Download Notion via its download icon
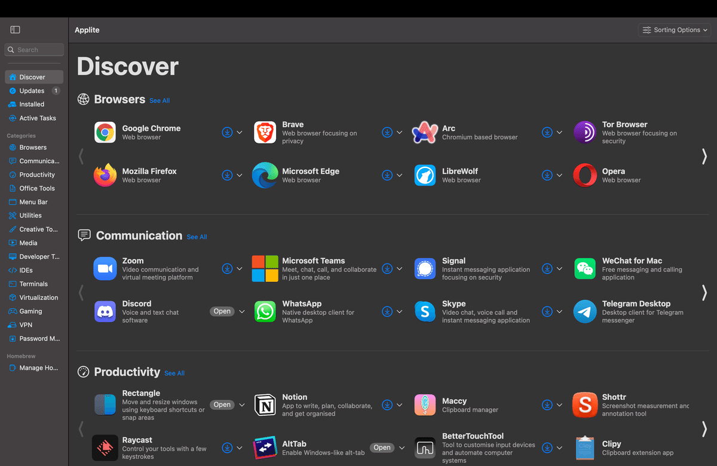Image resolution: width=717 pixels, height=466 pixels. click(387, 405)
